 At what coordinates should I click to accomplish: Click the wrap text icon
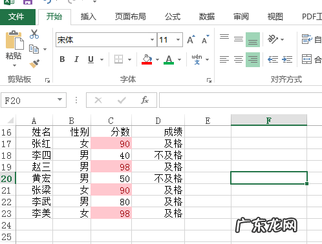tap(306, 39)
